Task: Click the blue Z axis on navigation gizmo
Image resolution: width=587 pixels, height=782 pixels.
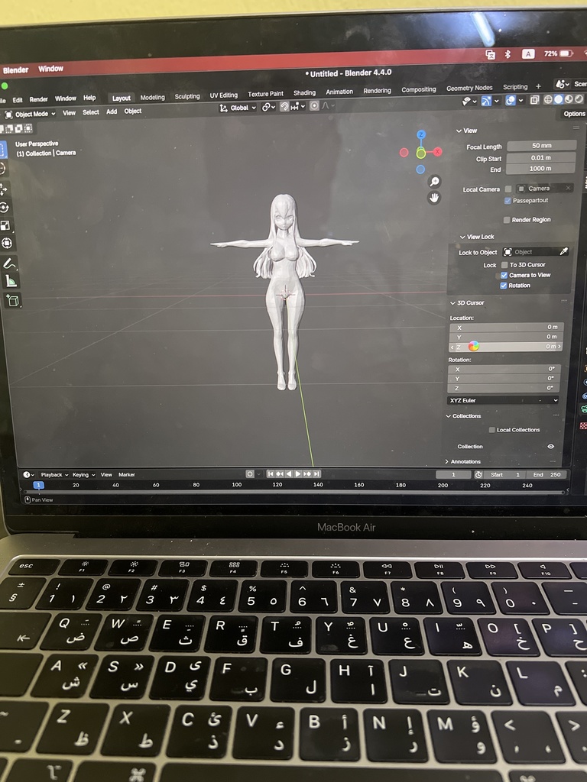Action: tap(421, 134)
